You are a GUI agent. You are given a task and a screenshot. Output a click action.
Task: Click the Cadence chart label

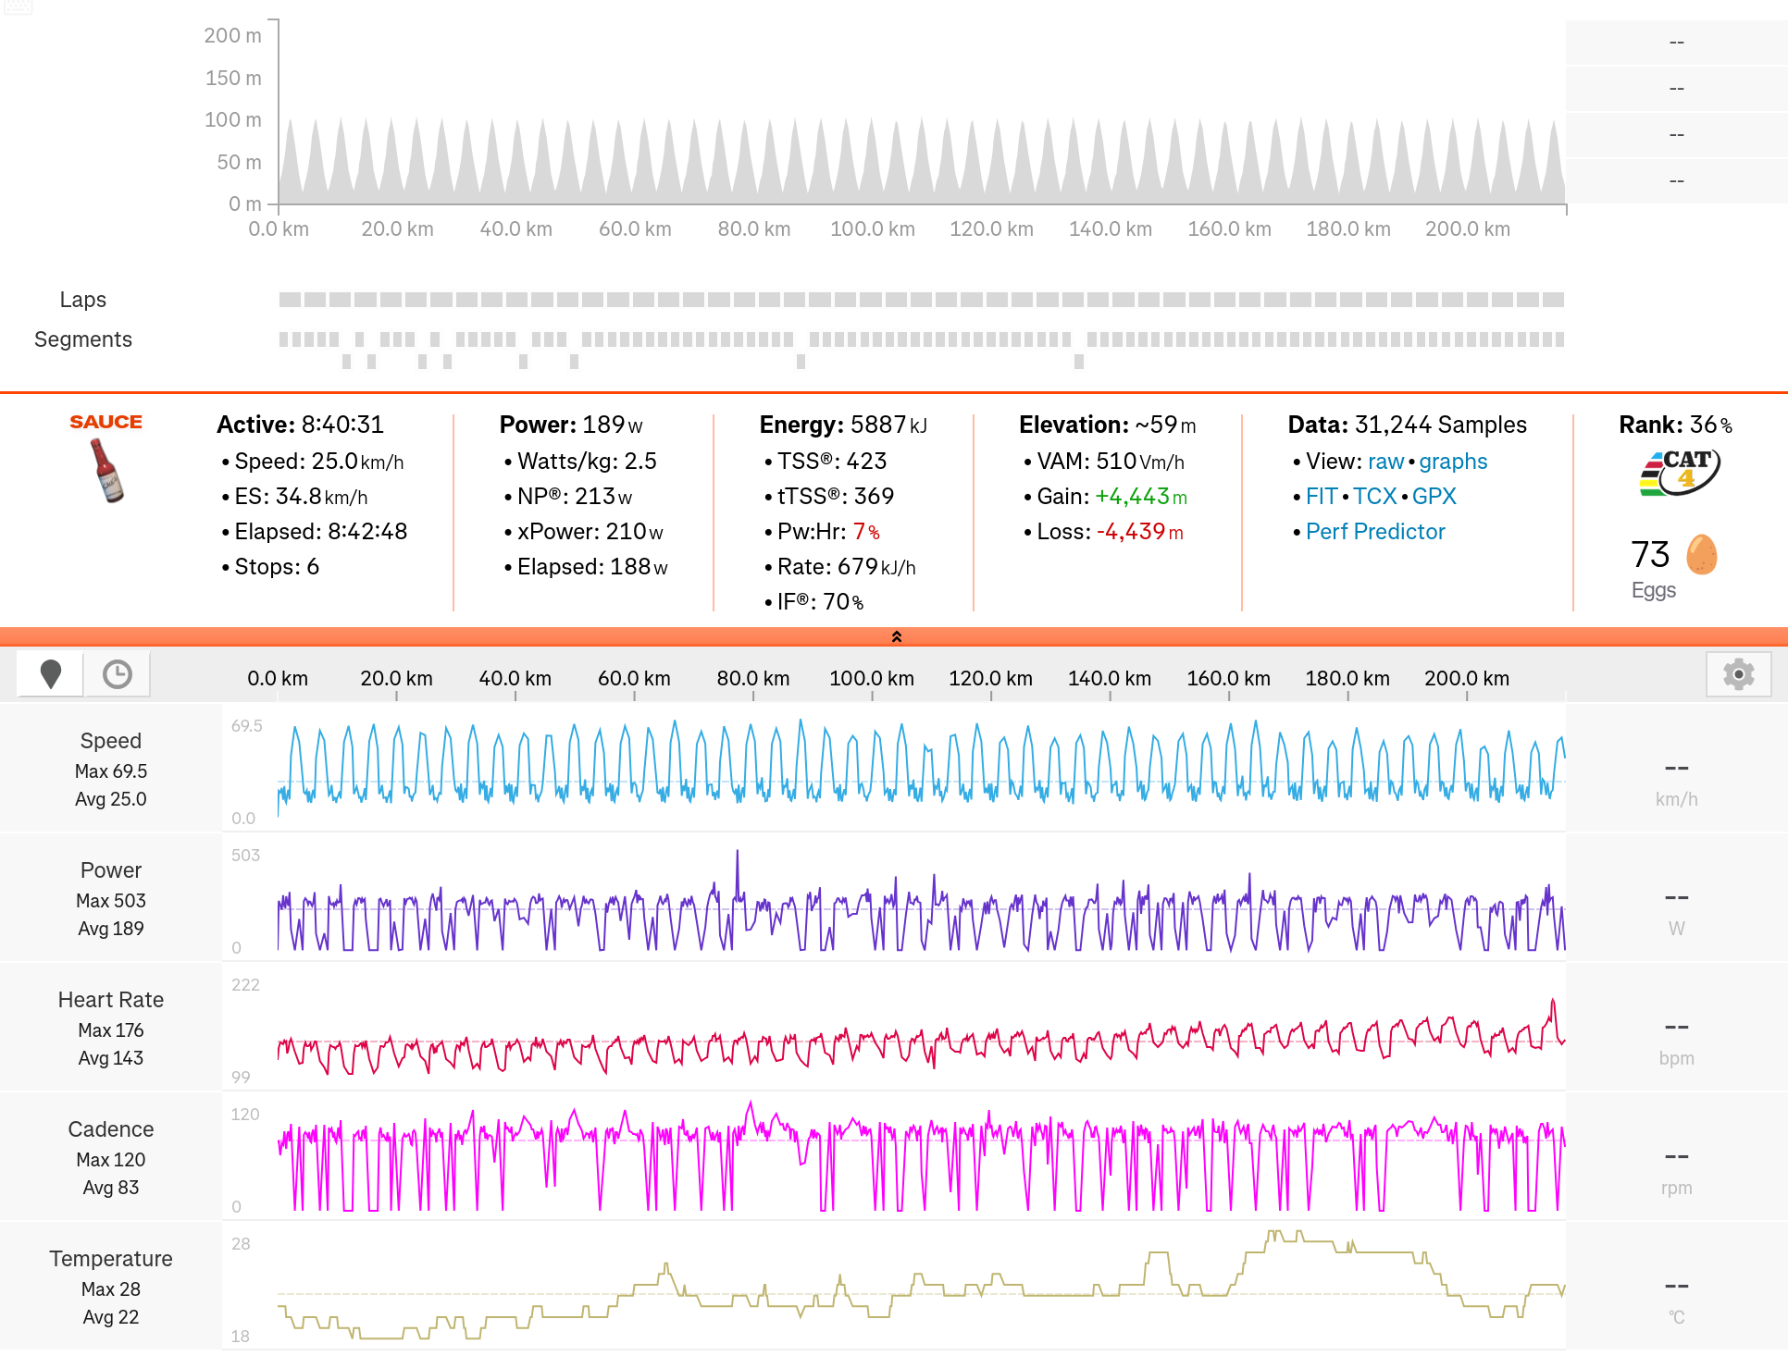pyautogui.click(x=110, y=1129)
